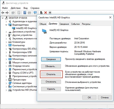Click the Отмена button
The image size is (114, 109).
click(x=105, y=97)
